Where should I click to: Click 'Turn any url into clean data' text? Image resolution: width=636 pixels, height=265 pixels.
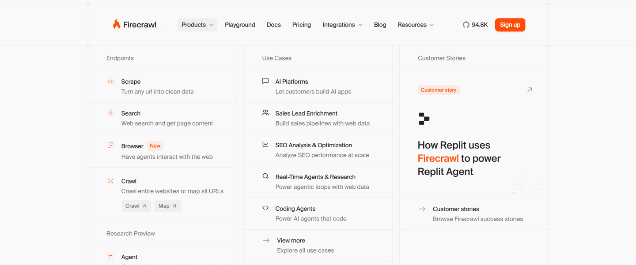click(x=158, y=92)
